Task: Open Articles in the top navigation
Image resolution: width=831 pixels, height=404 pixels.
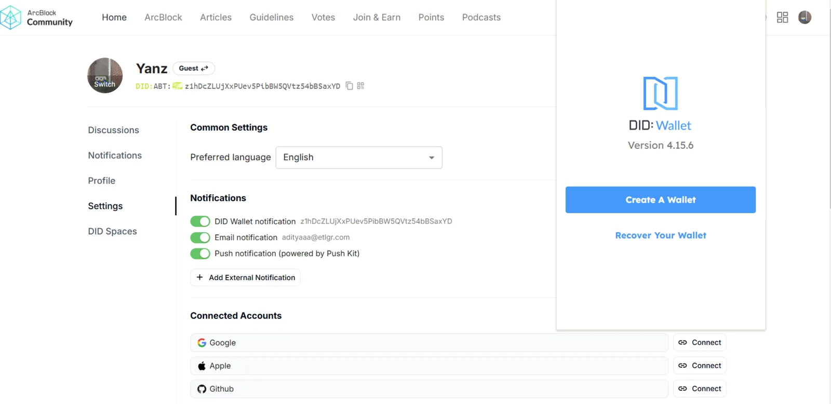Action: [216, 18]
